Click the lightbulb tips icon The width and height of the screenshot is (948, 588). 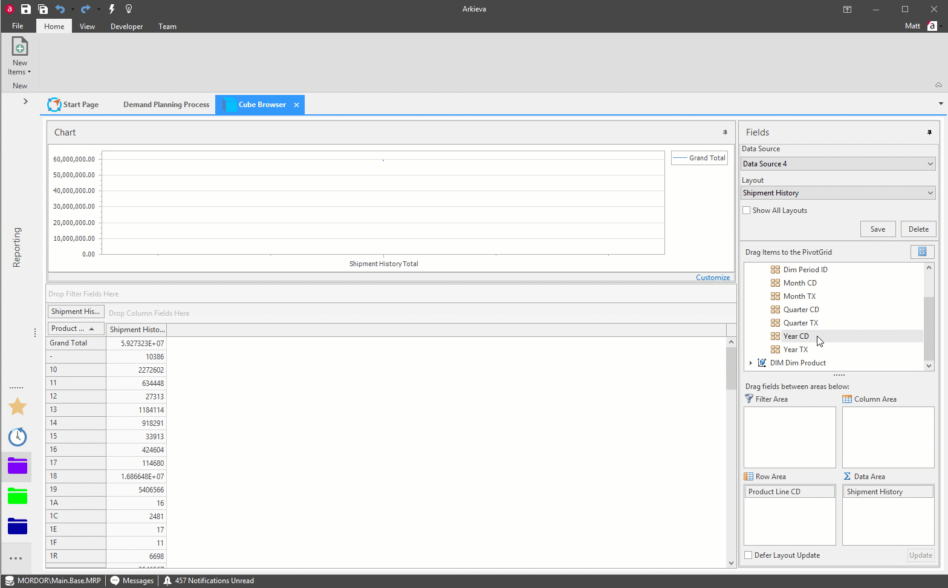point(129,9)
